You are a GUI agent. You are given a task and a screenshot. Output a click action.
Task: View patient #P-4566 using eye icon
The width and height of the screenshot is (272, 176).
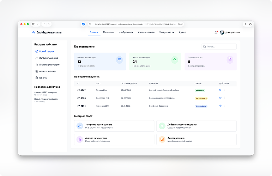(220, 98)
